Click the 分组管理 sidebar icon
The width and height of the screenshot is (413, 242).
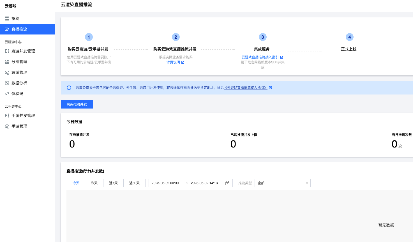click(x=7, y=62)
